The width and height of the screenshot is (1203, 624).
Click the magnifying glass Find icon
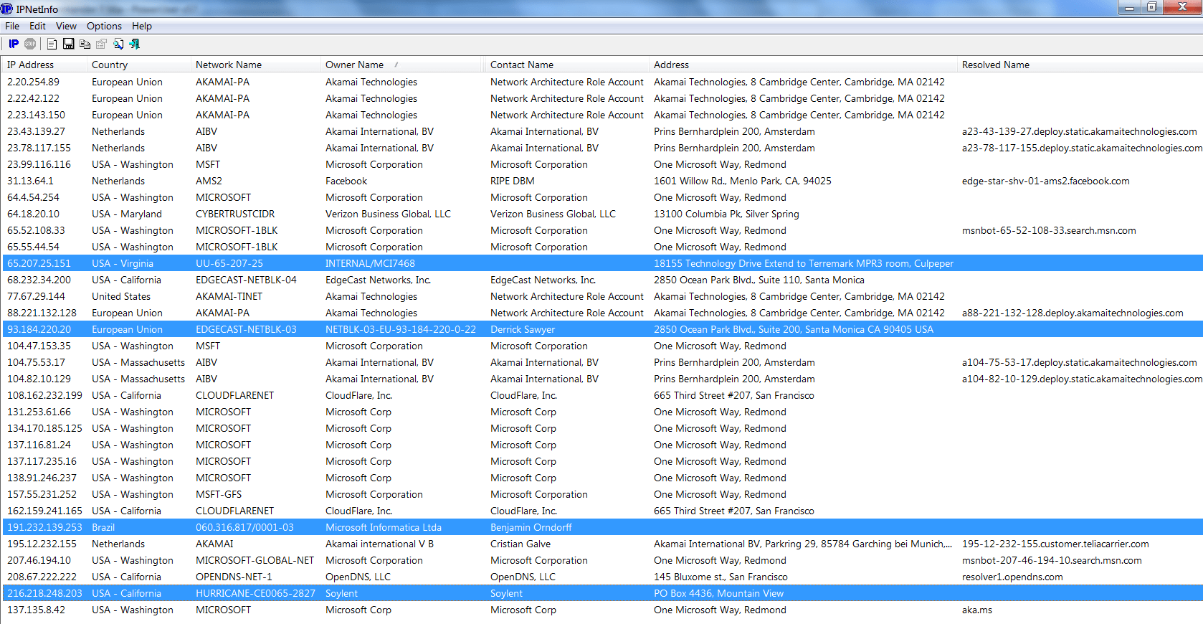click(x=118, y=44)
